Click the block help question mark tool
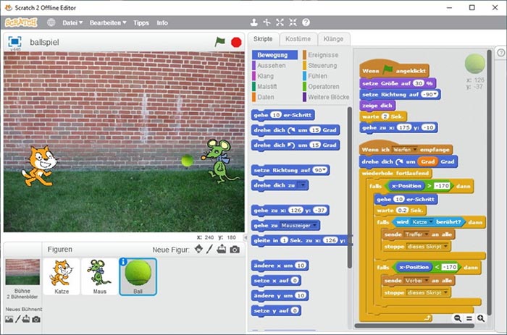The height and width of the screenshot is (335, 507). pos(306,22)
